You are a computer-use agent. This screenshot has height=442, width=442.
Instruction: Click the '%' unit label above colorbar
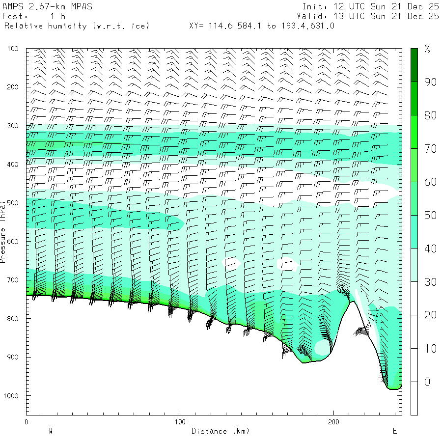tap(427, 49)
